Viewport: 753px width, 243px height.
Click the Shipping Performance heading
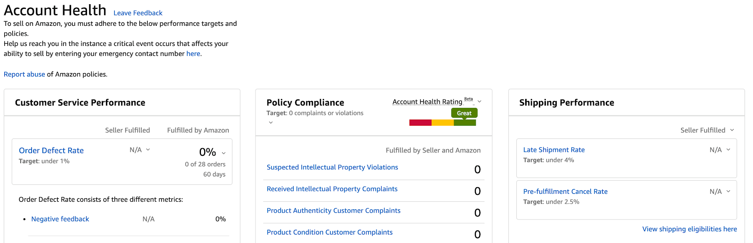pyautogui.click(x=567, y=103)
